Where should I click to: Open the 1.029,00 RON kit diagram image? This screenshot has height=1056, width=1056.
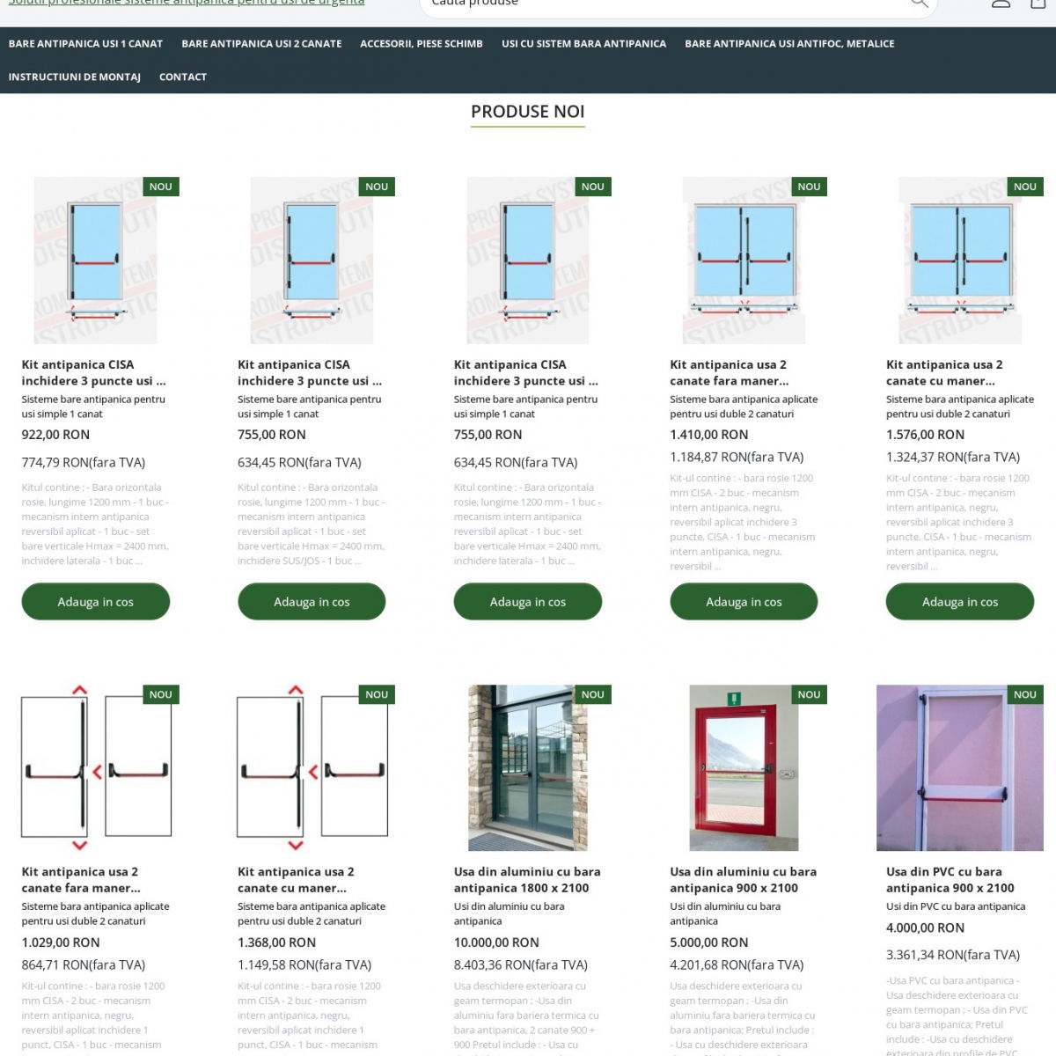coord(96,767)
